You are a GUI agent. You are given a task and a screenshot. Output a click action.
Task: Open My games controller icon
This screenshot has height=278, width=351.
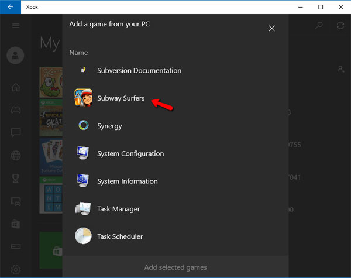pos(16,109)
